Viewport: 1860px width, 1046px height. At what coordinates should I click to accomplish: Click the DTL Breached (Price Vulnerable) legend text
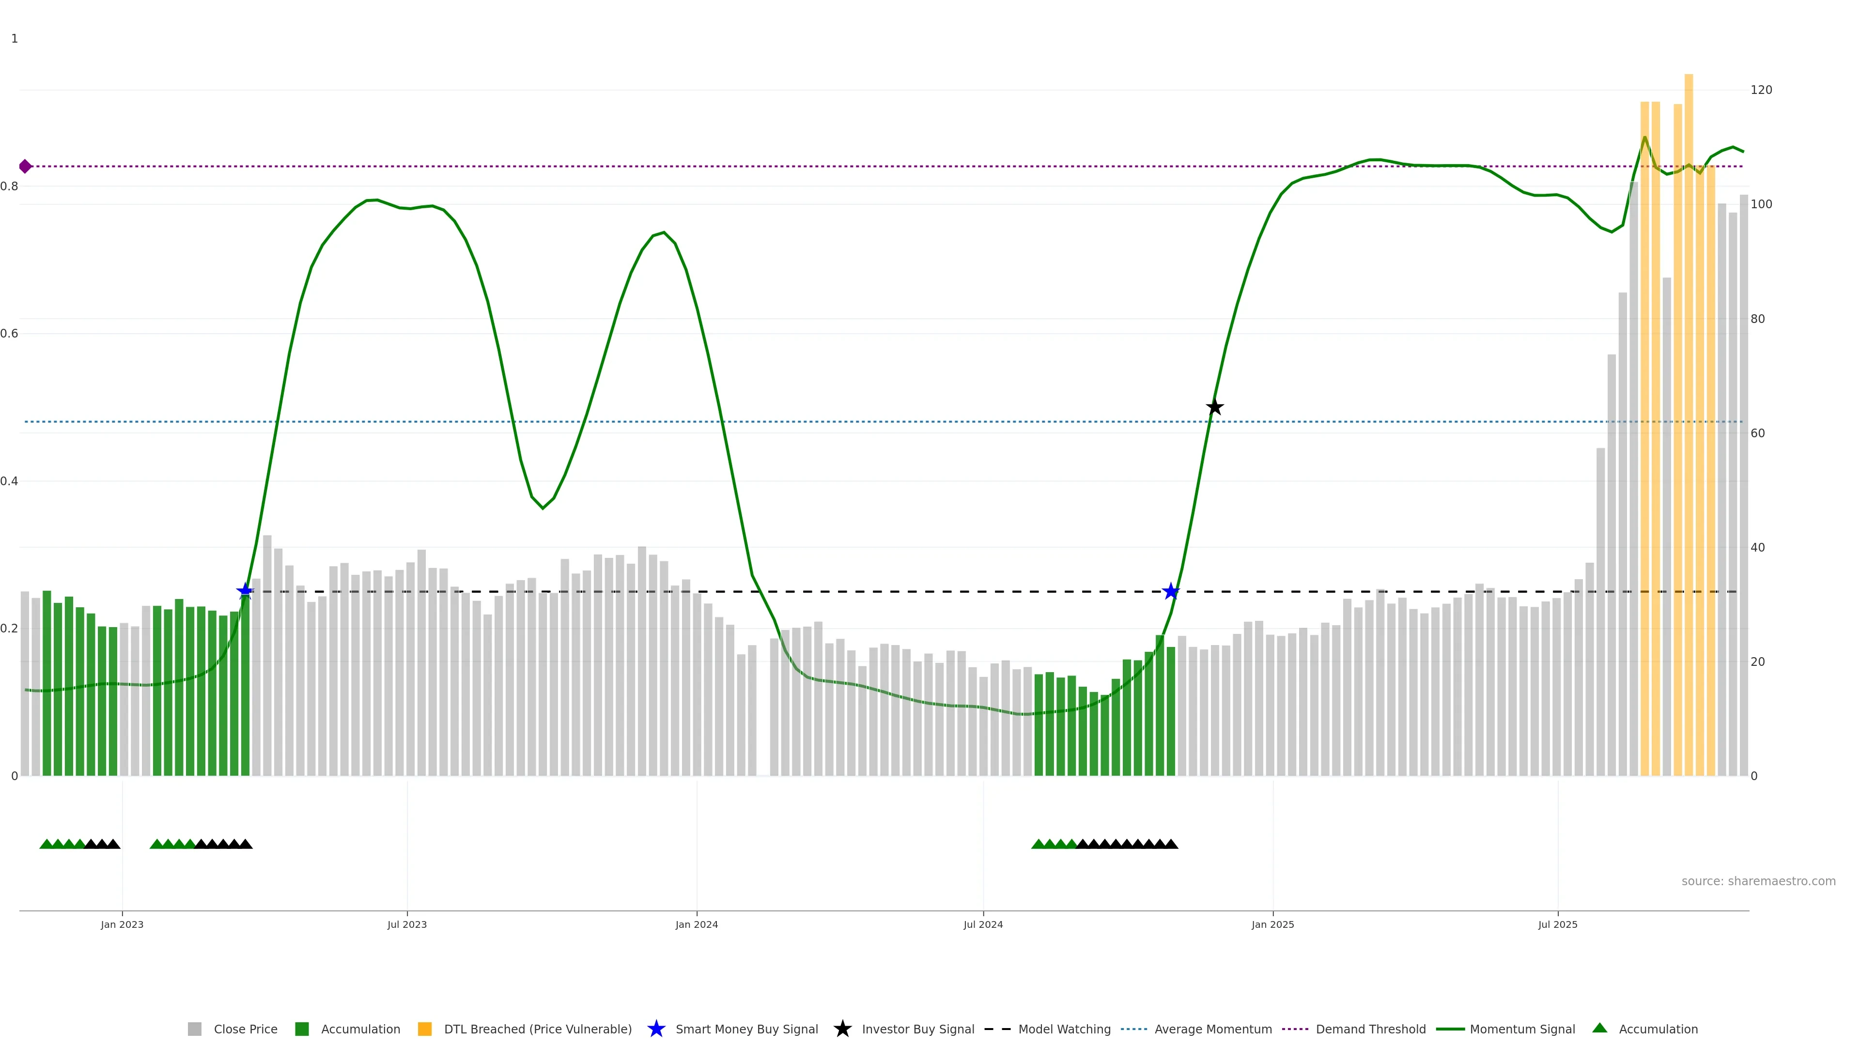pyautogui.click(x=537, y=1029)
